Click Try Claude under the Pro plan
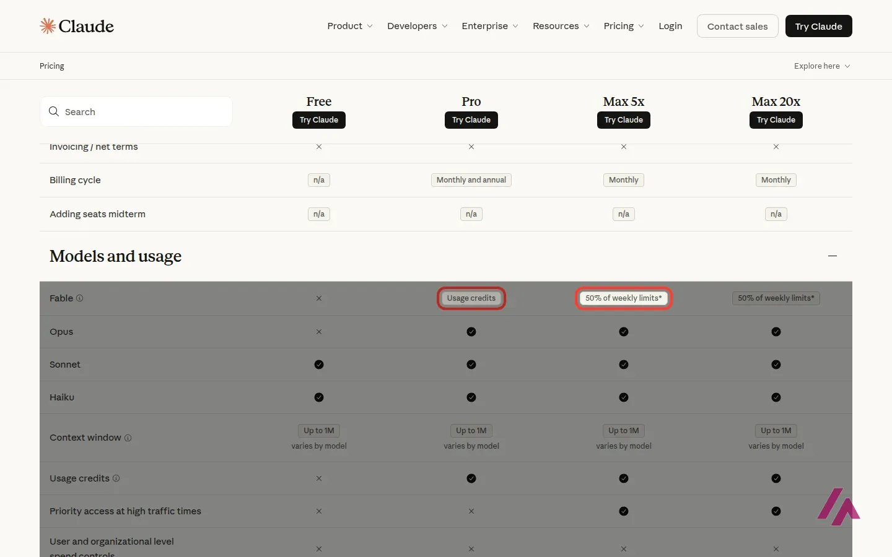 (x=471, y=120)
